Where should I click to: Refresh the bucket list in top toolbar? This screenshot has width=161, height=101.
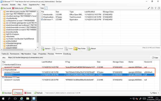(x=28, y=8)
